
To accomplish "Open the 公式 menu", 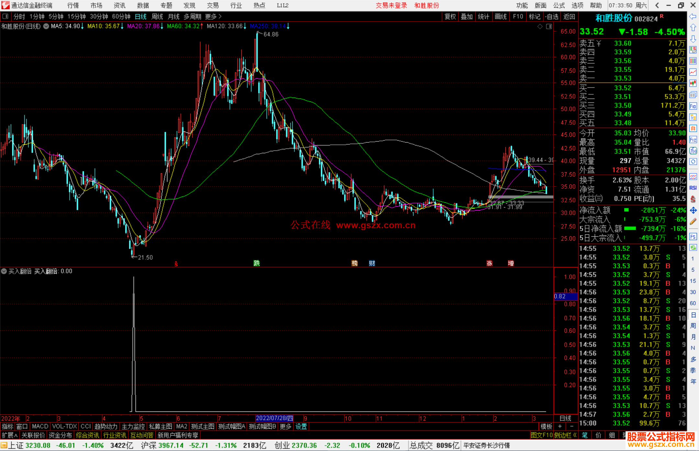I will (x=559, y=5).
